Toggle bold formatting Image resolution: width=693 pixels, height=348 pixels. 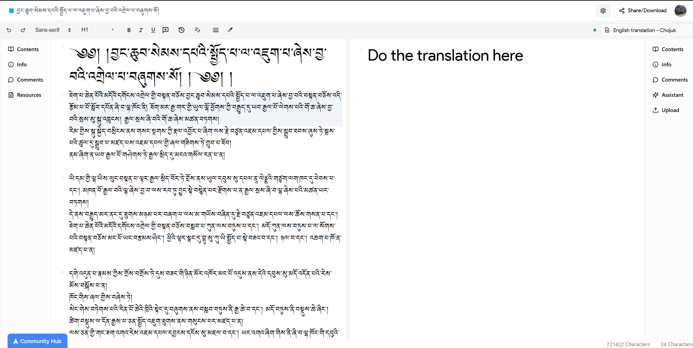pos(129,30)
